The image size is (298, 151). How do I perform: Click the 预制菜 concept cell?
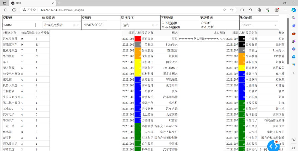coord(280,44)
